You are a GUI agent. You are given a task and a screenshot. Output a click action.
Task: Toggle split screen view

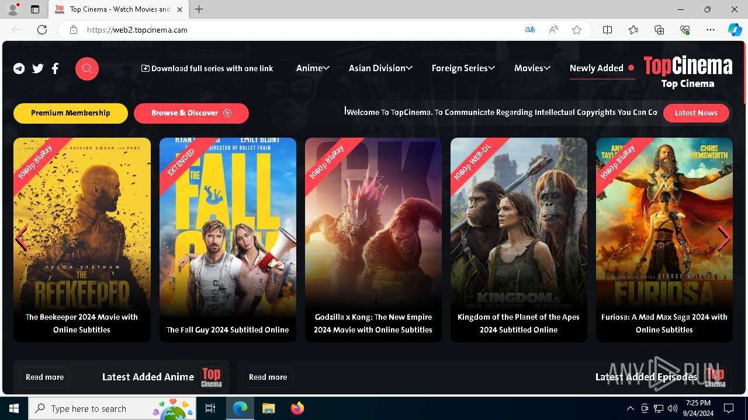coord(608,30)
